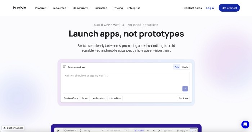Click the AI Agent button in editor preview

139,131
